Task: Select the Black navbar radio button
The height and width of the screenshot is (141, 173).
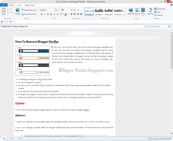Action: click(17, 62)
